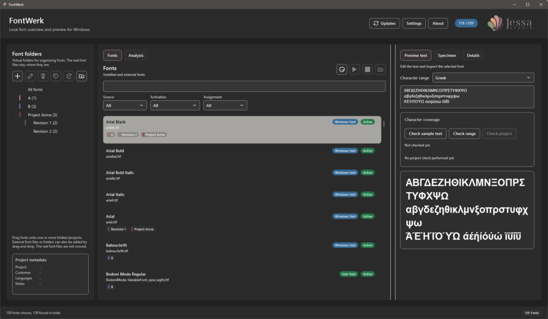Refresh the Fonts list via circular arrow icon
The height and width of the screenshot is (319, 548).
pyautogui.click(x=342, y=70)
